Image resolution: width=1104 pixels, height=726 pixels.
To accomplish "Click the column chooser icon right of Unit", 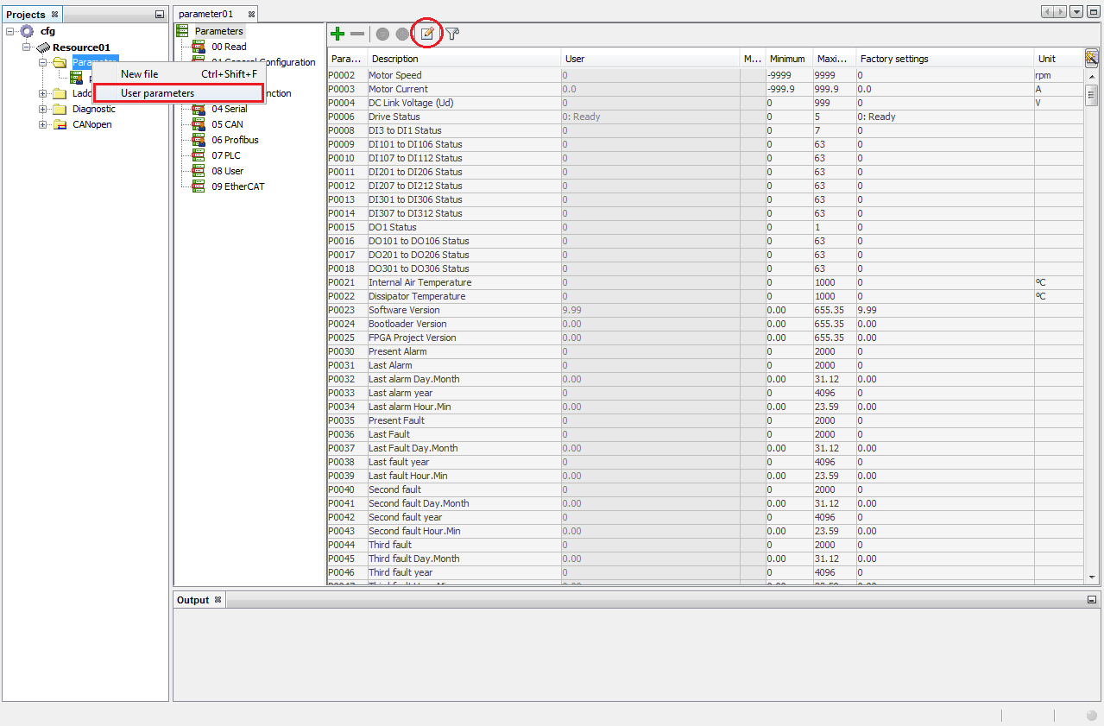I will tap(1092, 58).
